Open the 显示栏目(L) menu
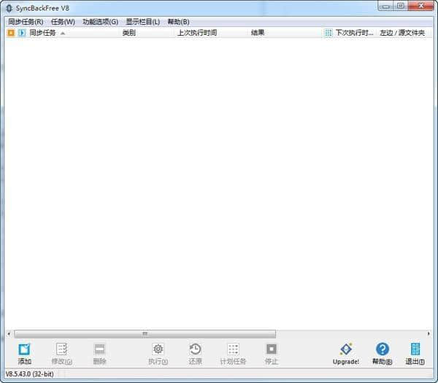438x383 pixels. click(143, 22)
